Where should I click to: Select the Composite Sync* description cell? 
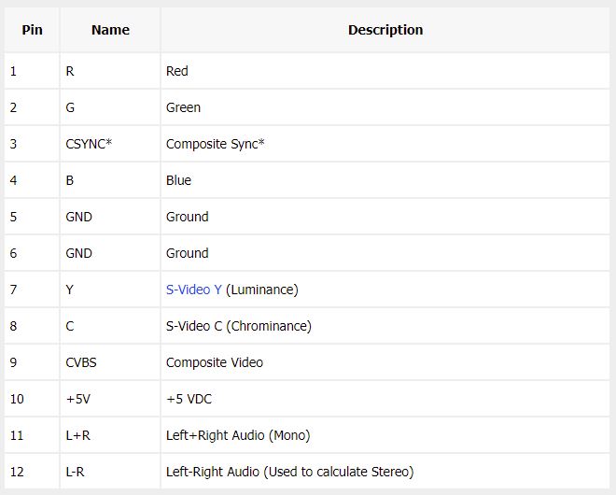(x=385, y=144)
